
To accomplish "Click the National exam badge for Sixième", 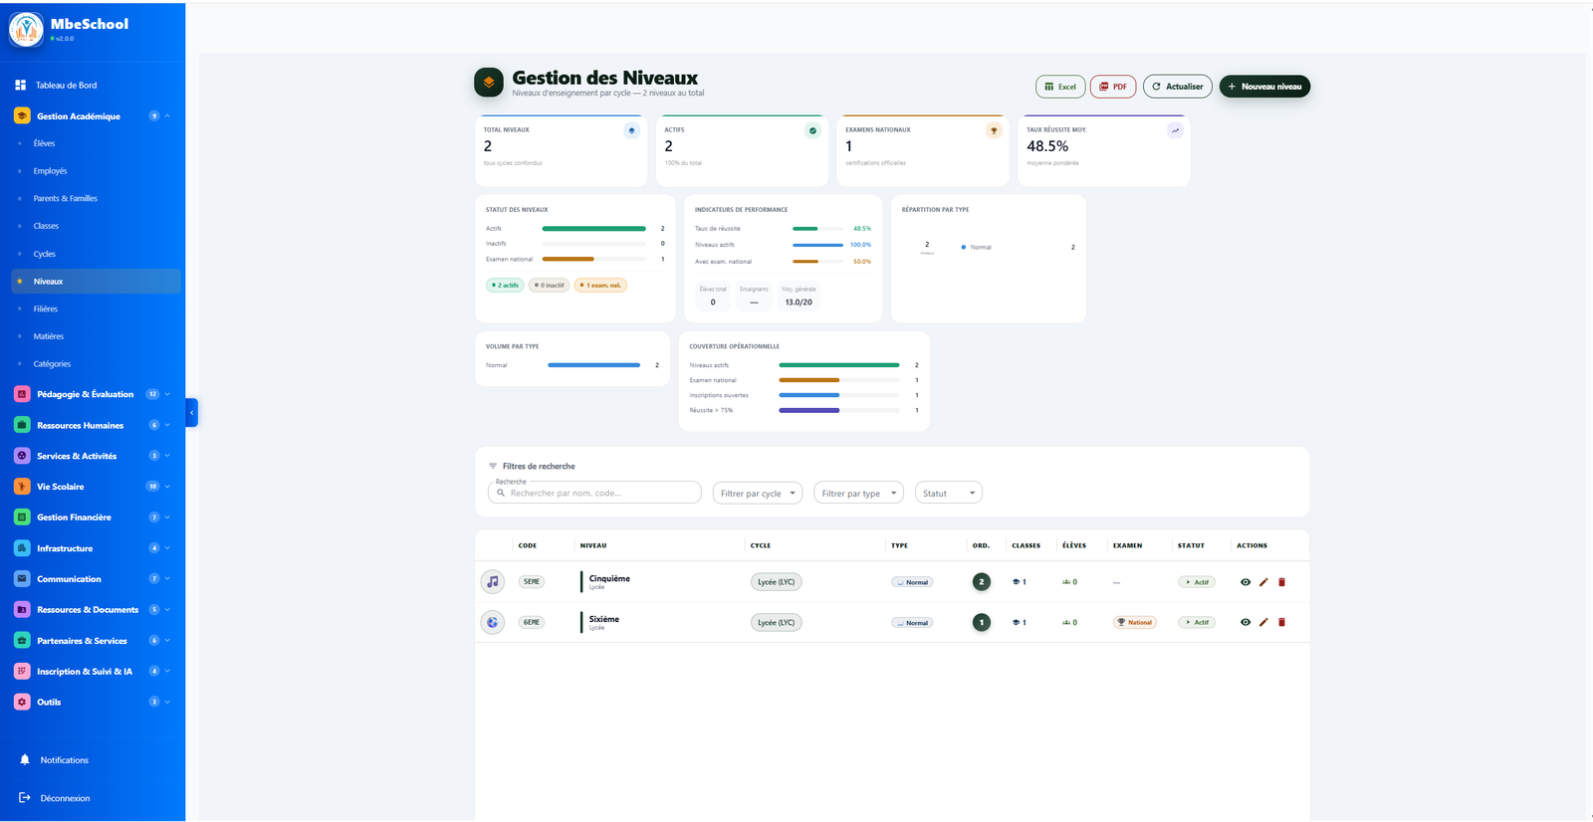I will [x=1135, y=623].
